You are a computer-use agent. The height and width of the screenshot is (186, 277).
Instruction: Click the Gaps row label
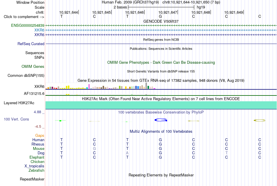[x=40, y=135]
